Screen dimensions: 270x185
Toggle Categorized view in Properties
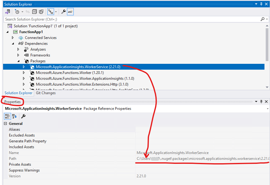pos(7,116)
